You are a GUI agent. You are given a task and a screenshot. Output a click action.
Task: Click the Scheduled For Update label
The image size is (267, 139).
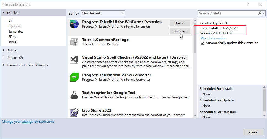(x=217, y=100)
